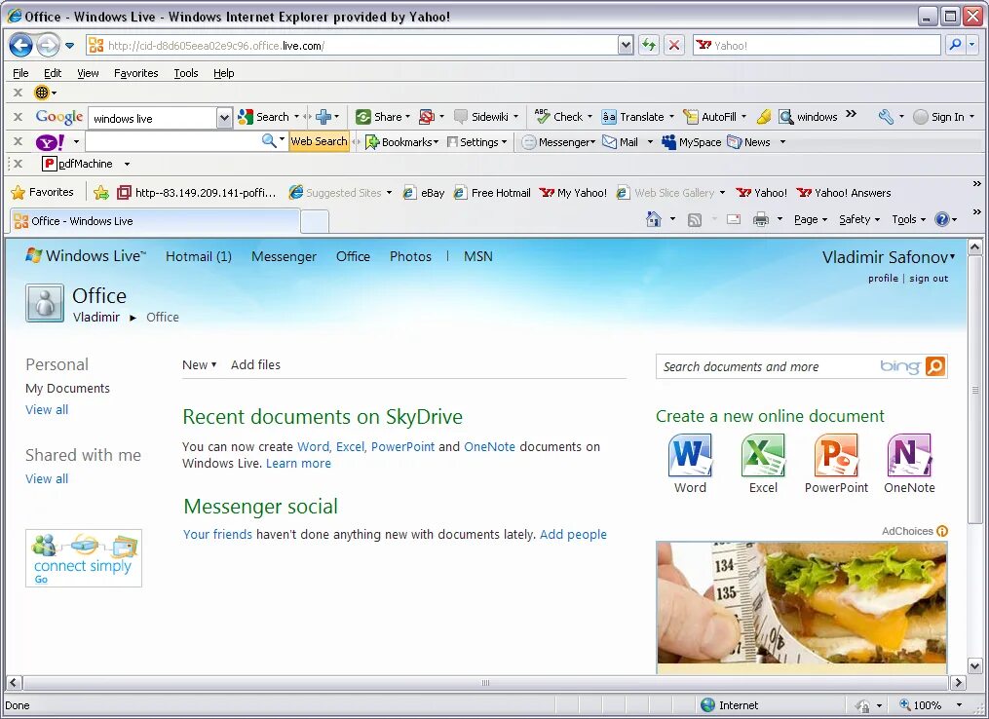
Task: Click the Print icon in command bar
Action: (x=761, y=219)
